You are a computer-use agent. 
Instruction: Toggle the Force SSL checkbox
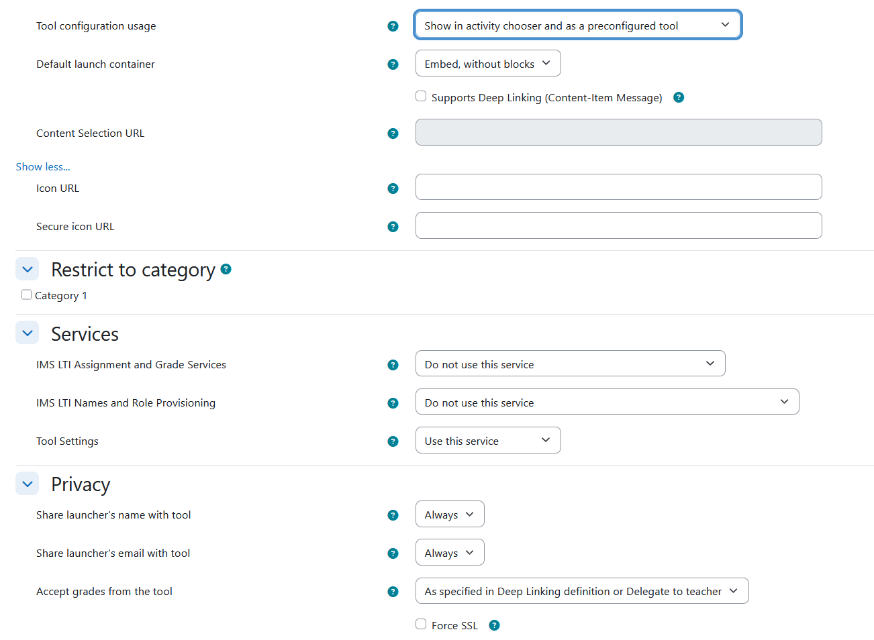[x=421, y=625]
